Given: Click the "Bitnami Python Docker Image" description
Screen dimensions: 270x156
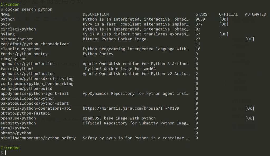Looking at the screenshot, I should tap(114, 39).
